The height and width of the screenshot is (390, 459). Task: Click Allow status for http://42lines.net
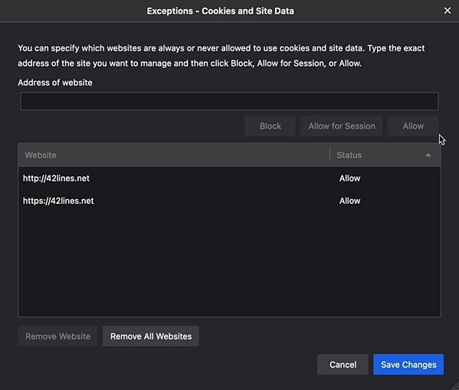coord(350,179)
